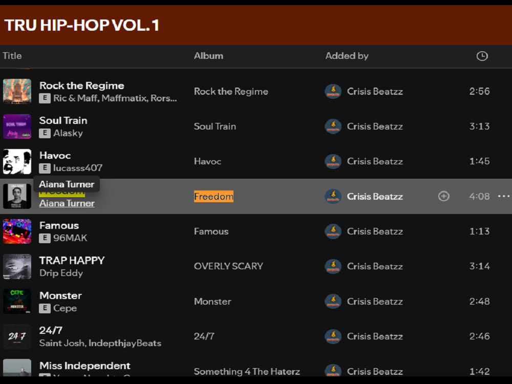Click the TRU HIP-HOP VOL. 1 playlist title
This screenshot has width=512, height=384.
click(x=81, y=25)
